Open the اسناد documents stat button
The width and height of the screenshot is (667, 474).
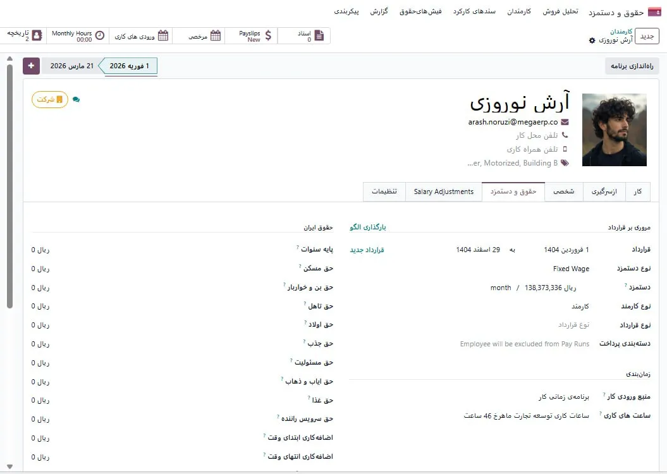[303, 36]
